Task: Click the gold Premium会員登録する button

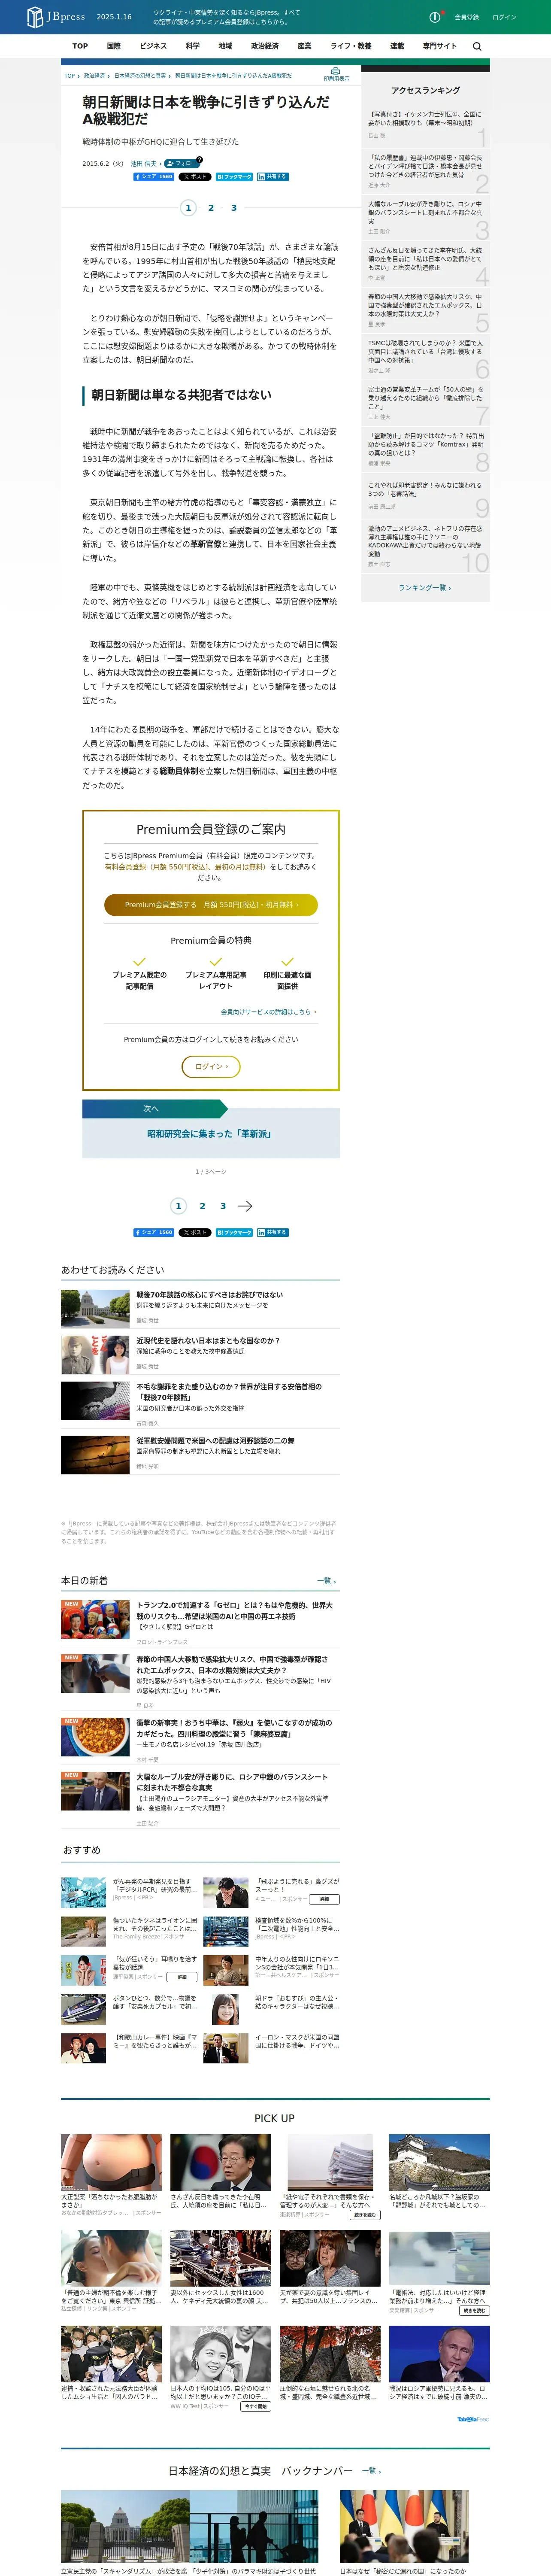Action: [211, 904]
